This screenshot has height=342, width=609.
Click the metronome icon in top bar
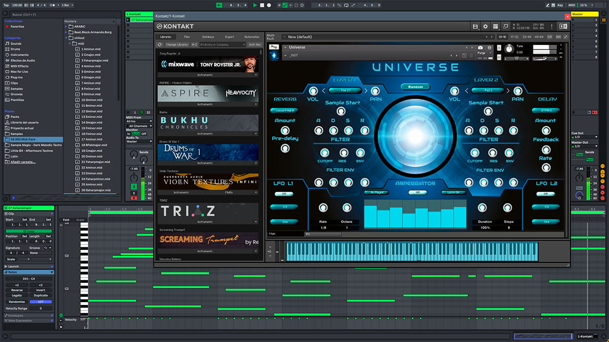click(52, 5)
